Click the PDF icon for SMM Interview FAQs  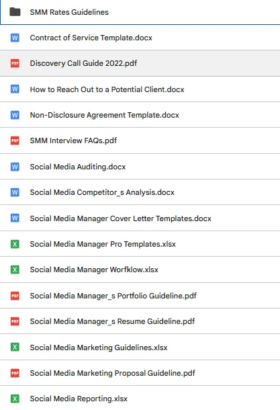tap(15, 140)
